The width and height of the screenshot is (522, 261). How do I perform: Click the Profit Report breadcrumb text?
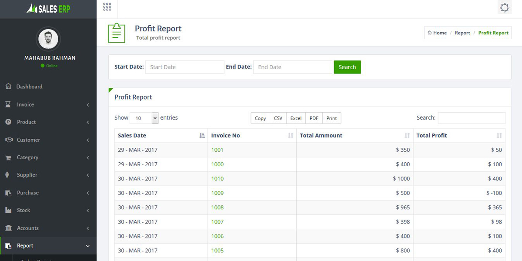pyautogui.click(x=493, y=33)
